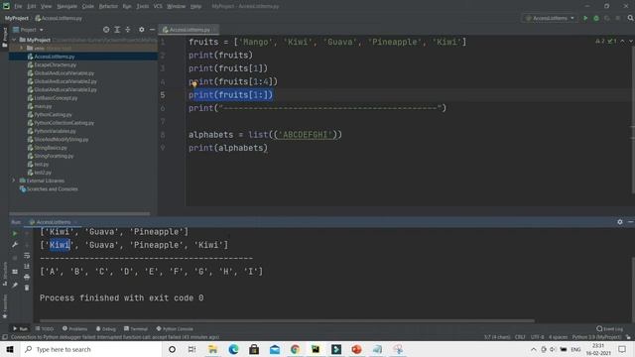Screen dimensions: 635x357
Task: Run AccessListItems with the green toolbar play button
Action: pos(585,18)
